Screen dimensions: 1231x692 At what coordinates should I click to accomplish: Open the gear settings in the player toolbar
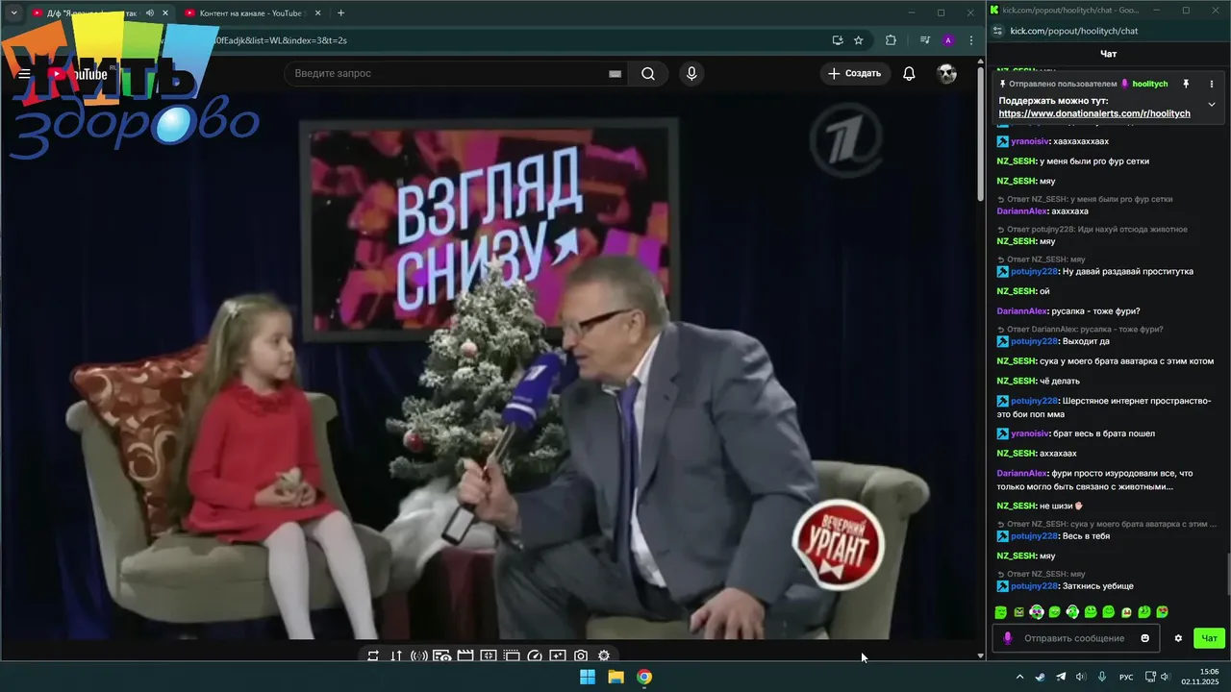click(x=604, y=655)
